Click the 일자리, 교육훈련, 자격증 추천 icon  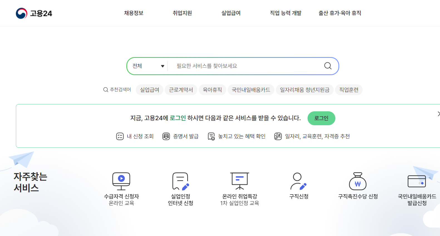click(278, 136)
